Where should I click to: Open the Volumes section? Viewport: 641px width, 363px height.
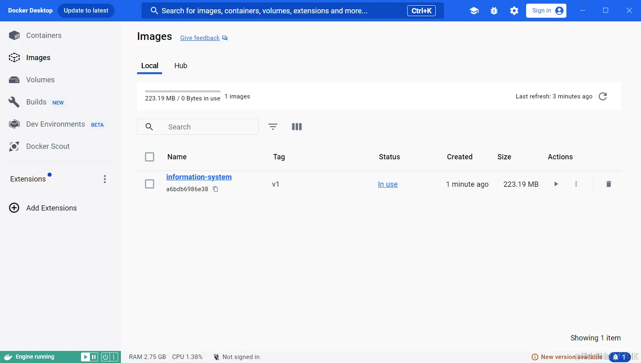(40, 80)
